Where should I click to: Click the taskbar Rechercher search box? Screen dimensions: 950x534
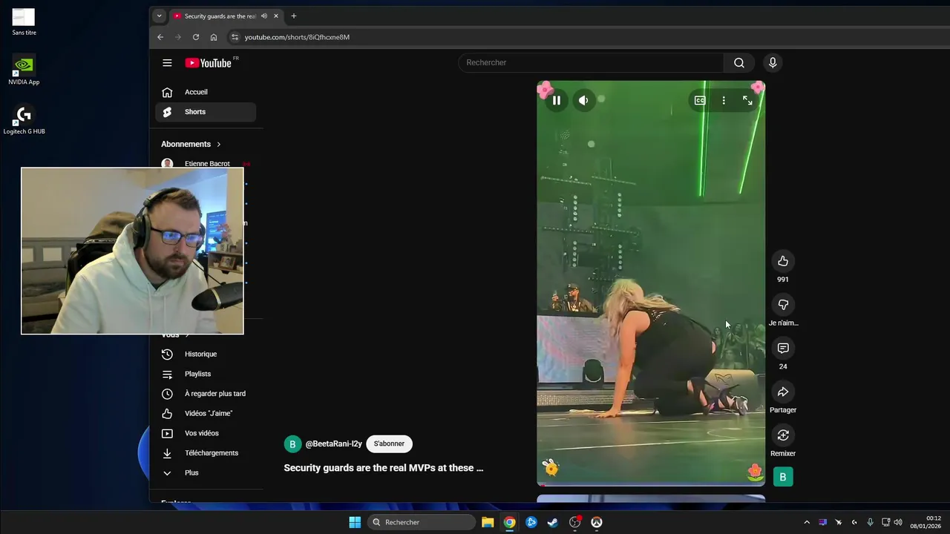(x=422, y=522)
